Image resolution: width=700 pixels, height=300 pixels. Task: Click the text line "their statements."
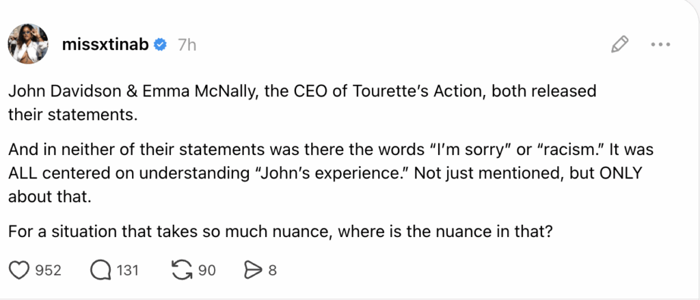click(x=72, y=115)
